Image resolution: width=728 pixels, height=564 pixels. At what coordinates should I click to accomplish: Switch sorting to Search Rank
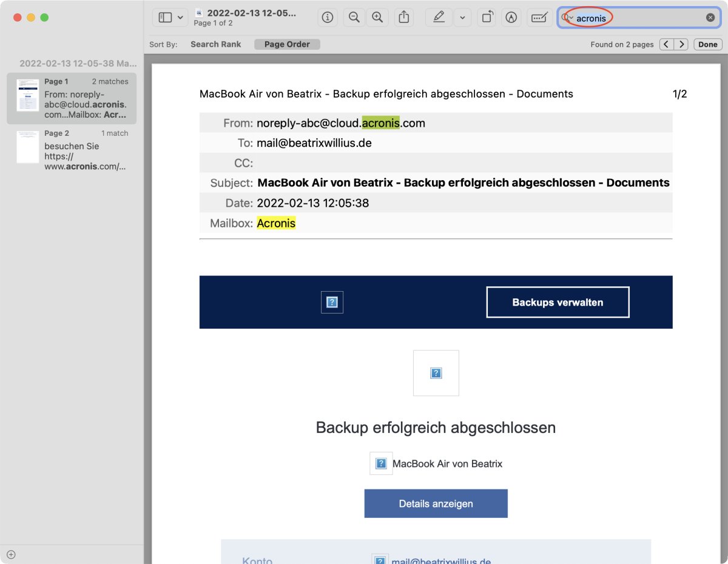pyautogui.click(x=215, y=44)
